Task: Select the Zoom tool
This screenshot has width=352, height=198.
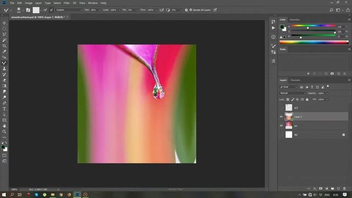Action: click(x=4, y=132)
